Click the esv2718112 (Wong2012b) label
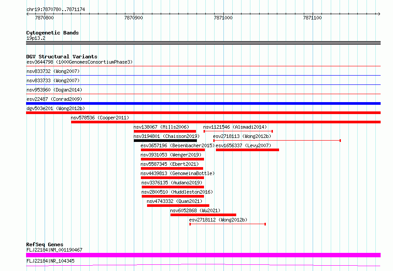The height and width of the screenshot is (271, 393). click(218, 220)
